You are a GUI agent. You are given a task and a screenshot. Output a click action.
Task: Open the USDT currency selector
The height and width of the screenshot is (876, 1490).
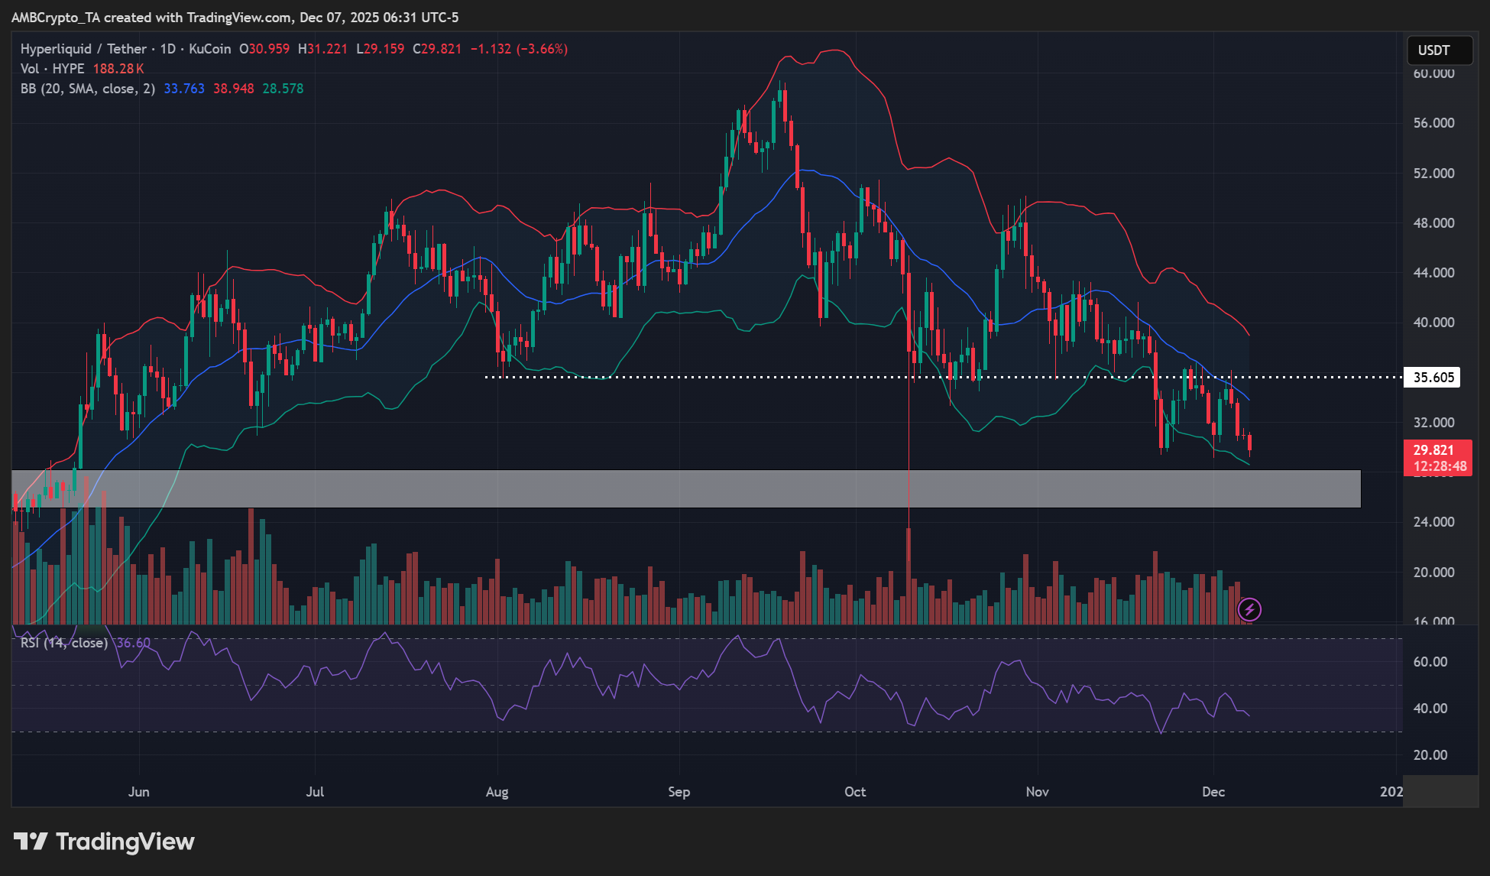click(x=1440, y=50)
